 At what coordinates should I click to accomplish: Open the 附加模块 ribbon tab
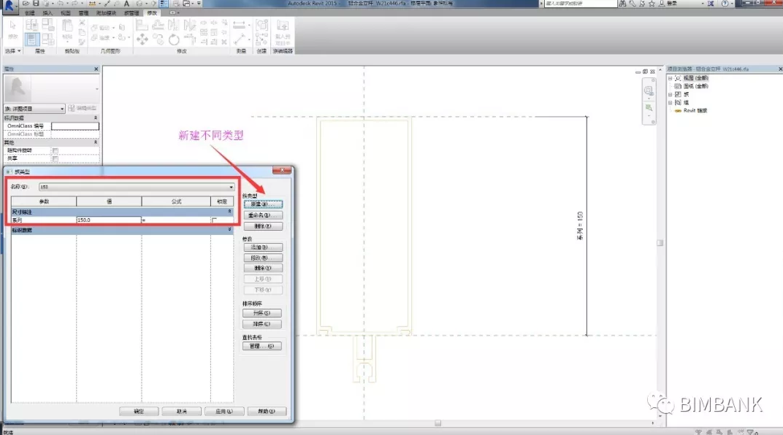(x=106, y=13)
